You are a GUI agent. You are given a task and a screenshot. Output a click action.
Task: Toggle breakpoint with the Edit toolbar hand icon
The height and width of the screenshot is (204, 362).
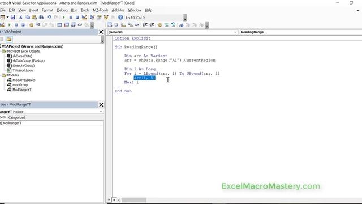pyautogui.click(x=160, y=25)
